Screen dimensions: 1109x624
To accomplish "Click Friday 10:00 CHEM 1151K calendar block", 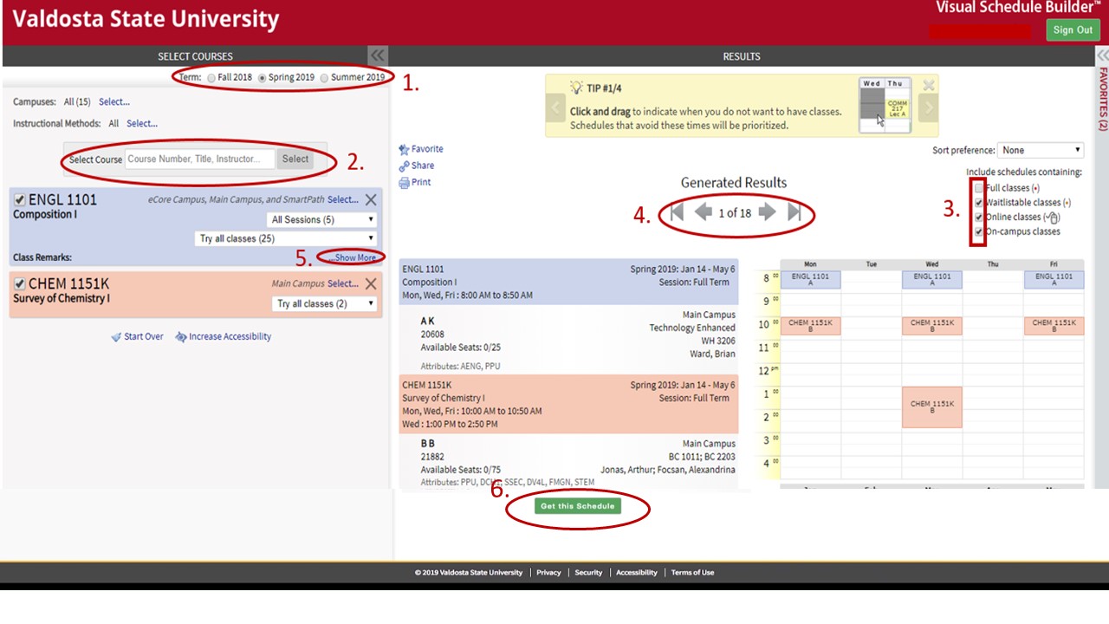I will coord(1054,326).
